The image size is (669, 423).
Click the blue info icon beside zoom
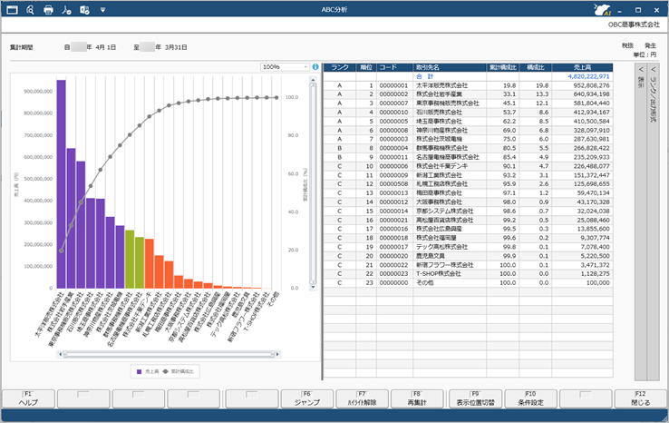pyautogui.click(x=315, y=66)
